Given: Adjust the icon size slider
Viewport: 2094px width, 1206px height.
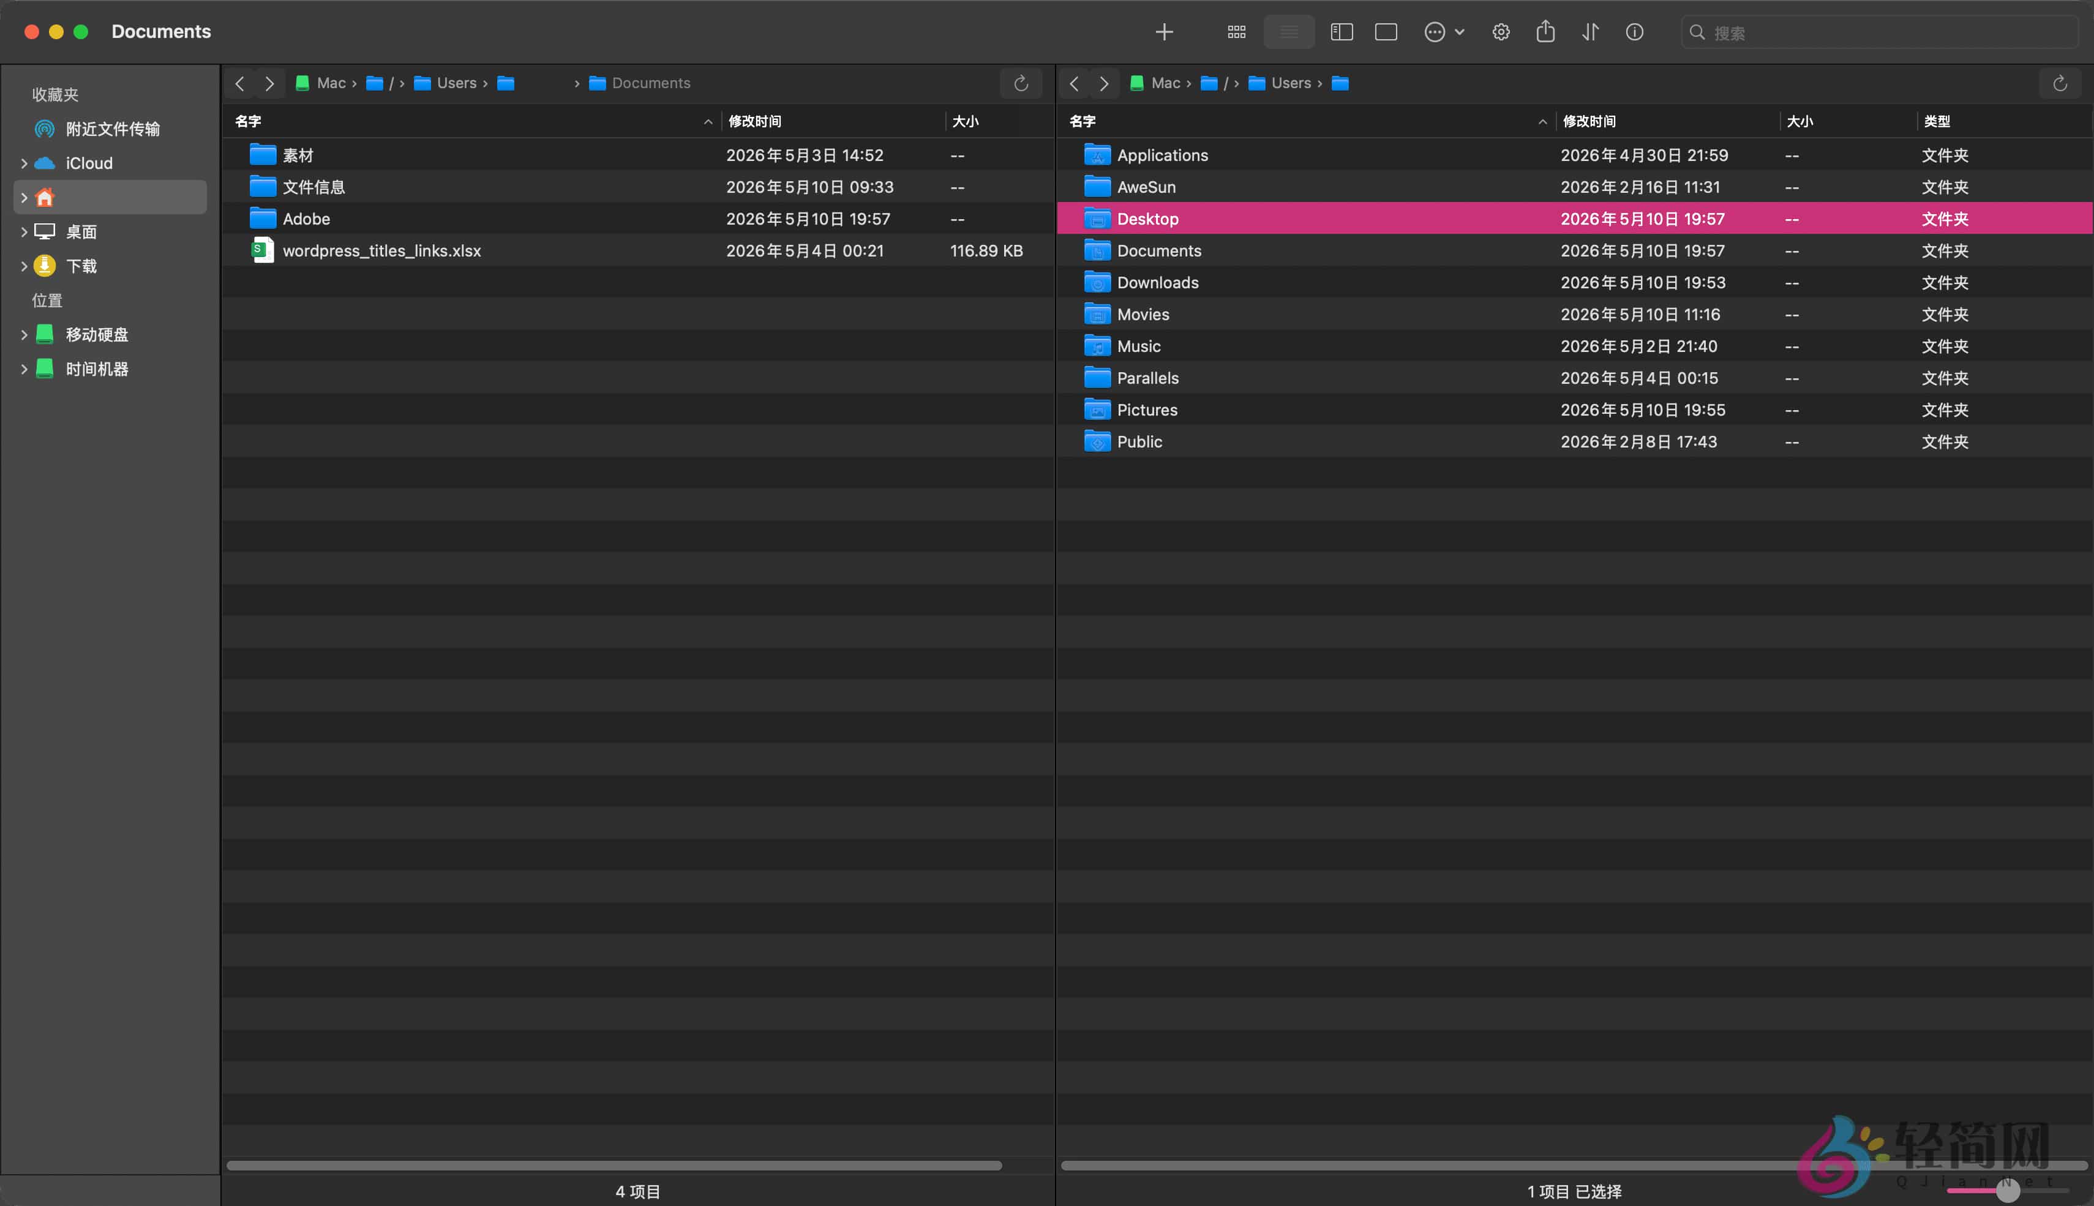Looking at the screenshot, I should [x=2007, y=1190].
